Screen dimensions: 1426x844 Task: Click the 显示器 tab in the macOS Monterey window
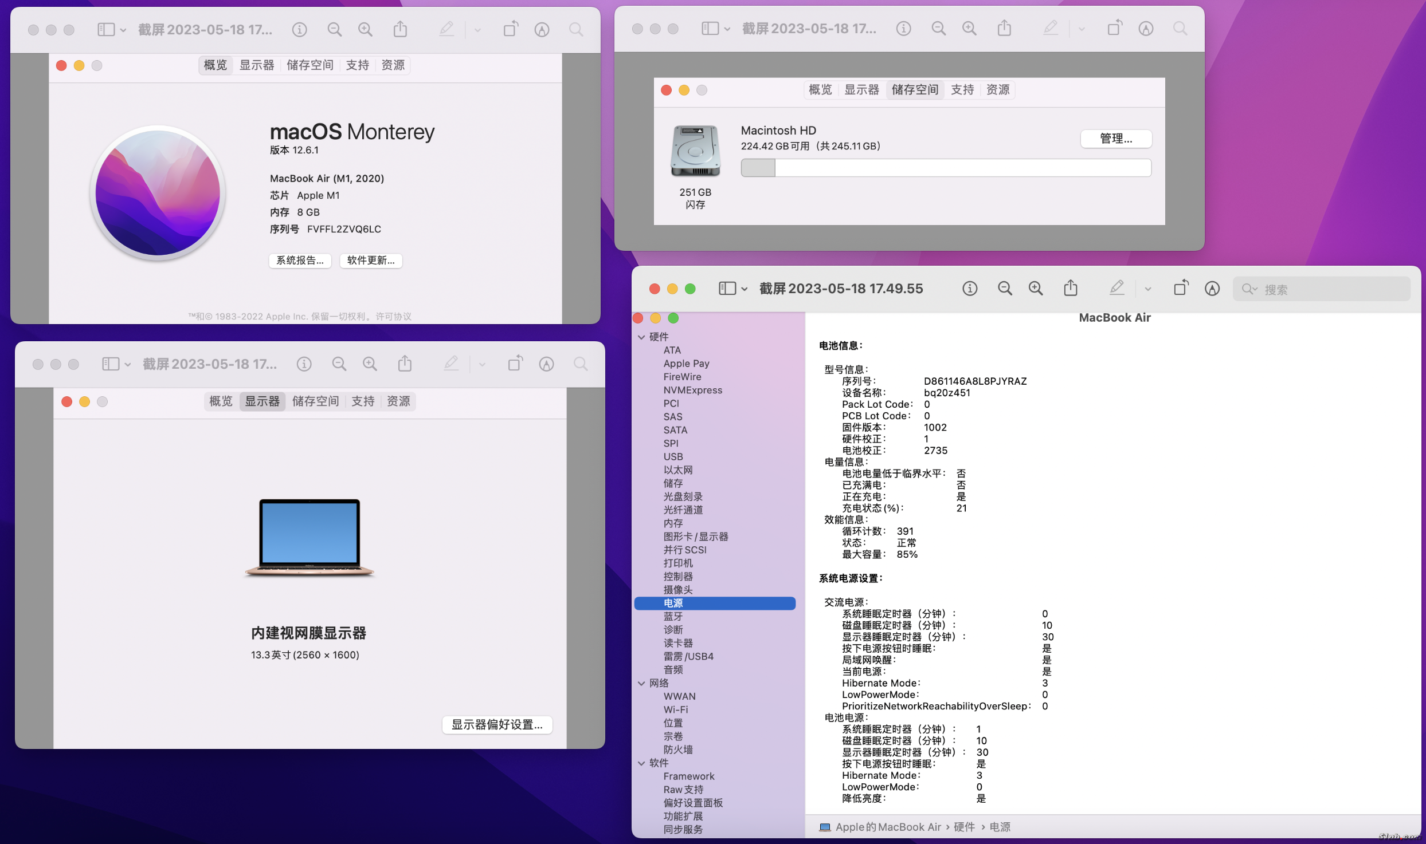(257, 65)
